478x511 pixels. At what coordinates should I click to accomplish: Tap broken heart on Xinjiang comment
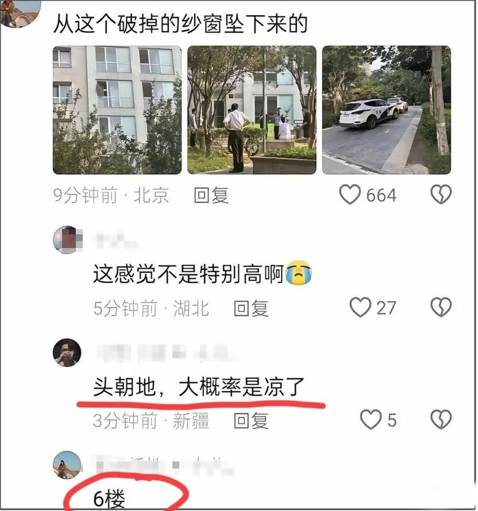441,420
